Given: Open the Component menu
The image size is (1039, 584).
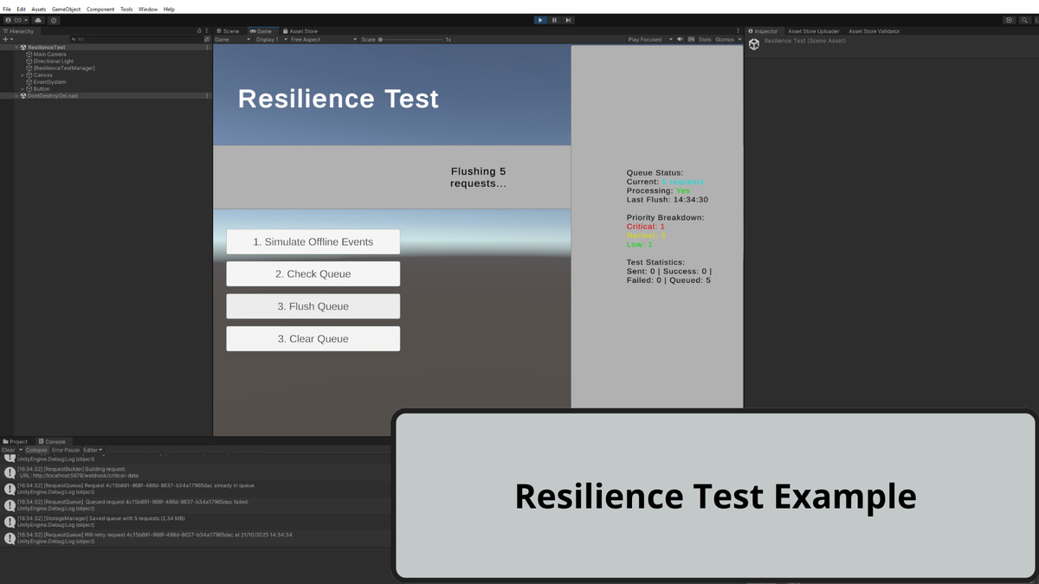Looking at the screenshot, I should 100,9.
